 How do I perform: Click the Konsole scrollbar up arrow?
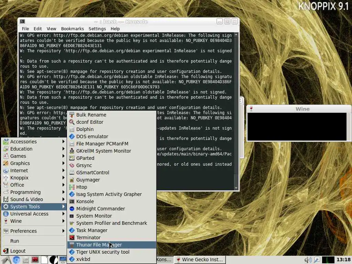236,35
